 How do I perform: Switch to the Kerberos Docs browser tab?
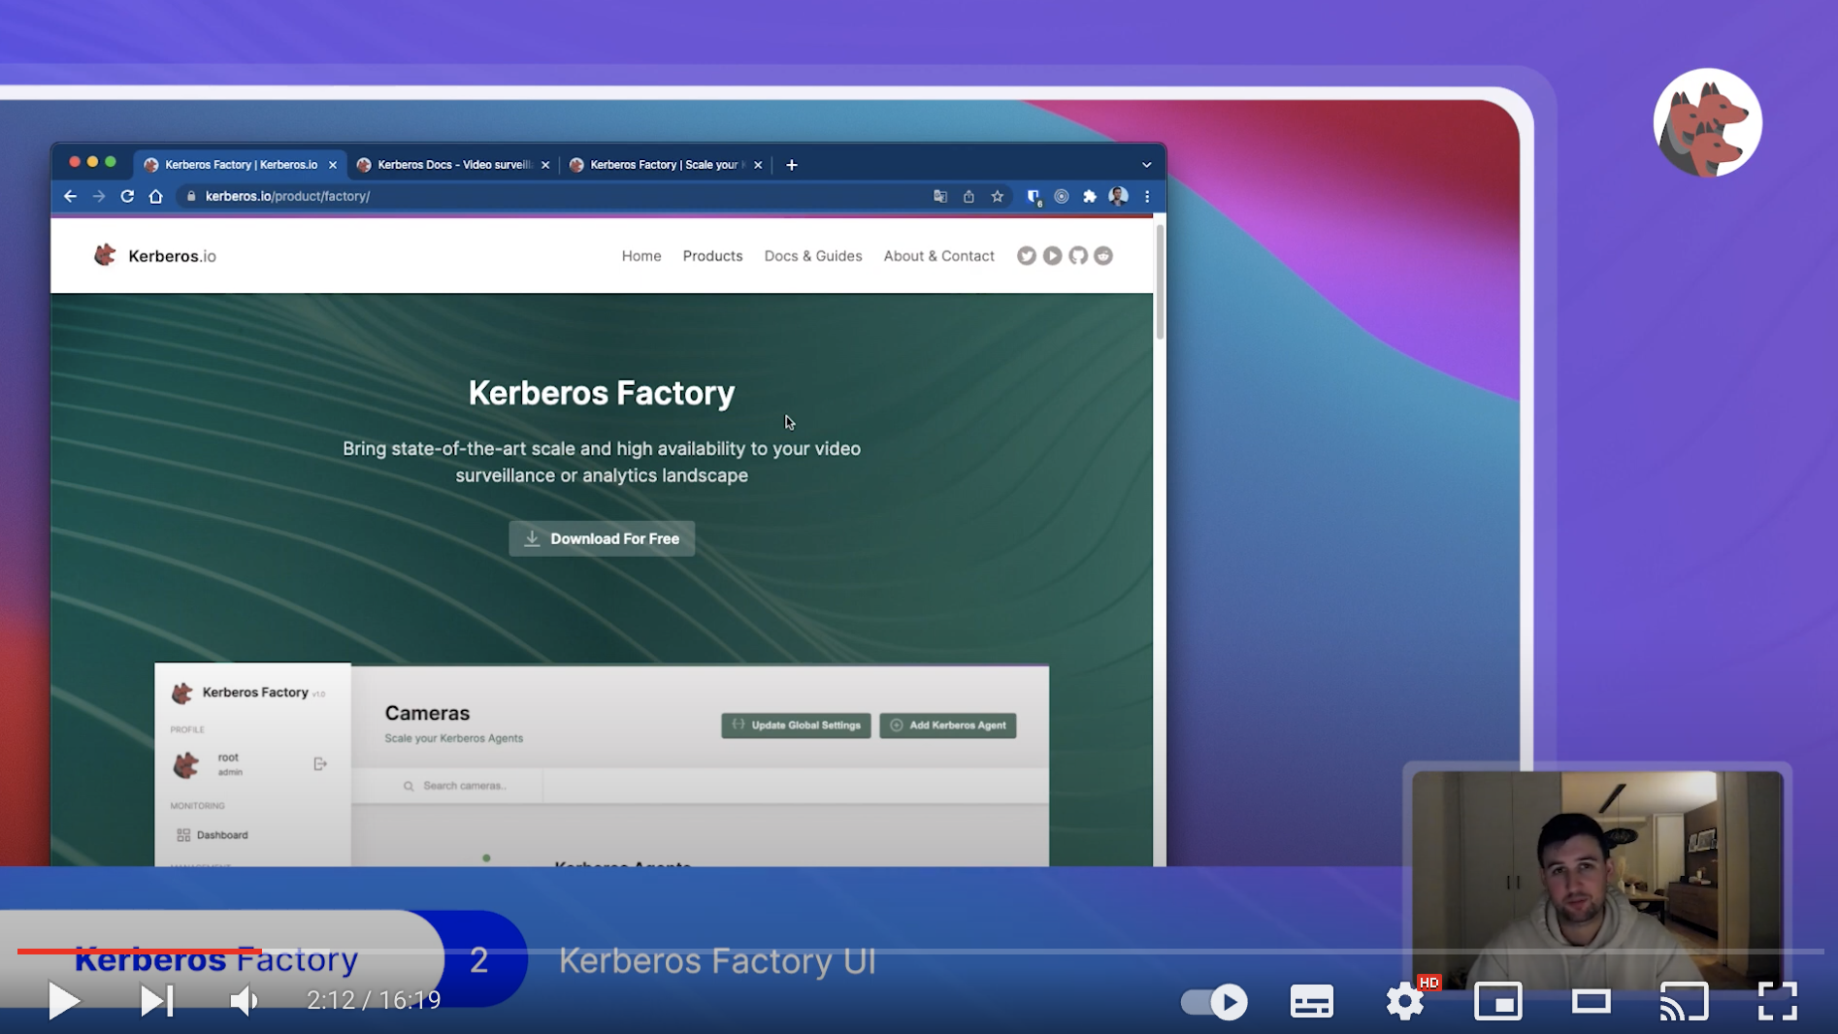point(451,165)
